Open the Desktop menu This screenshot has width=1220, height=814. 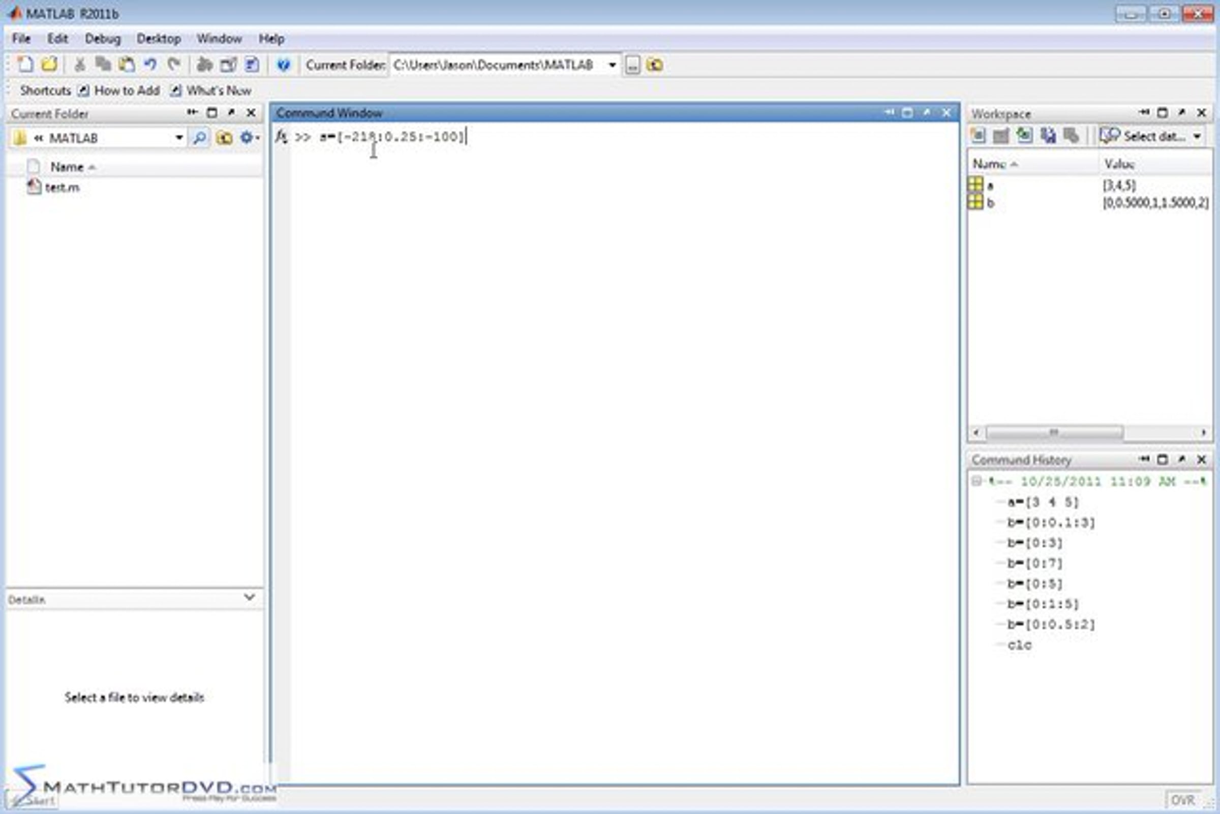pyautogui.click(x=159, y=39)
